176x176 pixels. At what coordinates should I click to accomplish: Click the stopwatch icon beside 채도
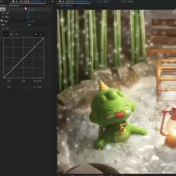point(3,17)
